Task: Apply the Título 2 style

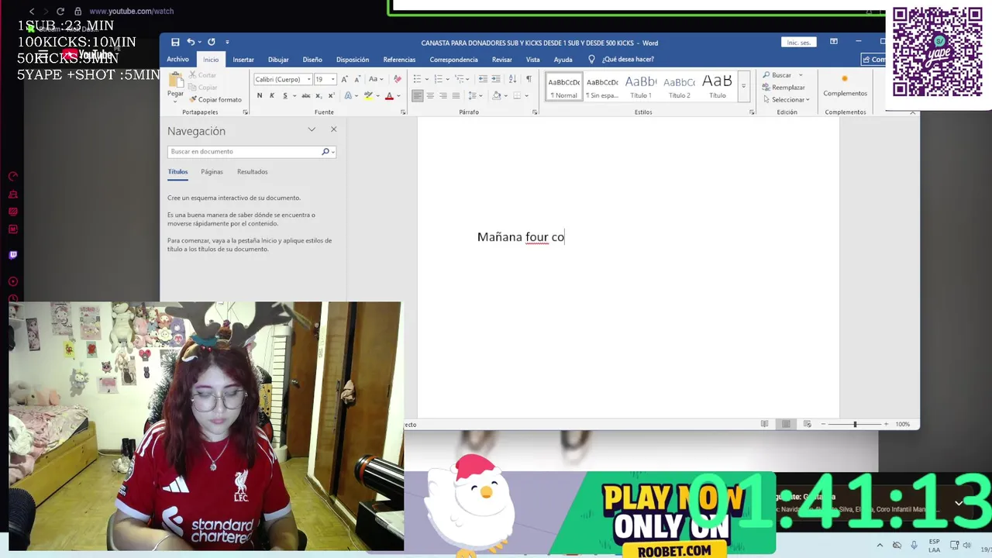Action: pyautogui.click(x=679, y=87)
